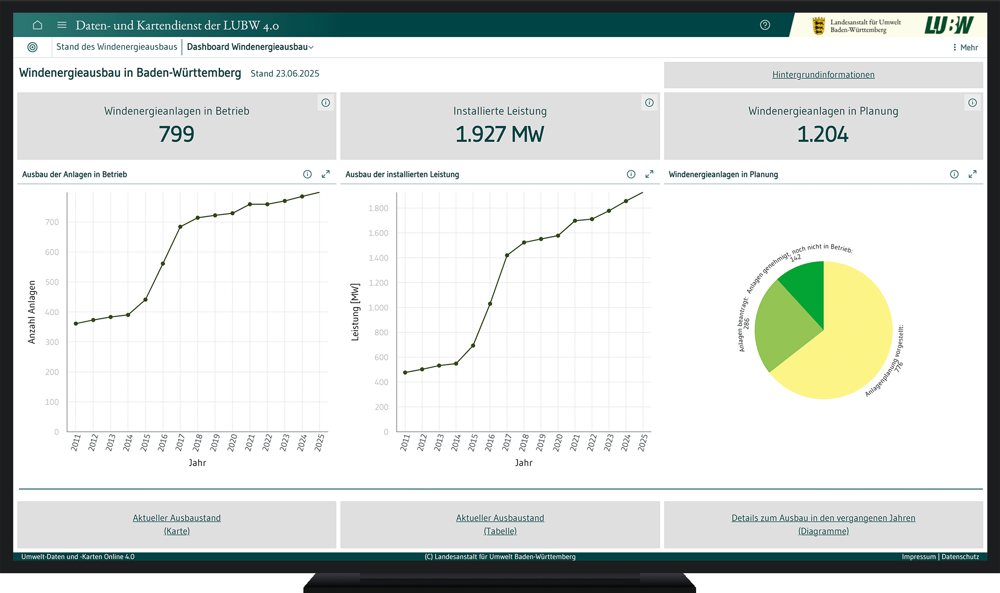The image size is (1000, 593).
Task: Open the hamburger menu icon
Action: 62,25
